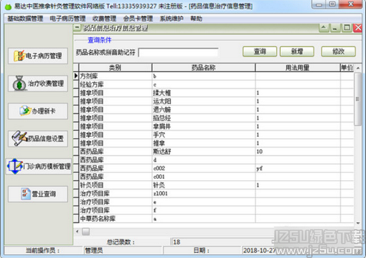Click the horizontal scrollbar left arrow
Viewport: 366px width, 258px height.
(x=77, y=231)
